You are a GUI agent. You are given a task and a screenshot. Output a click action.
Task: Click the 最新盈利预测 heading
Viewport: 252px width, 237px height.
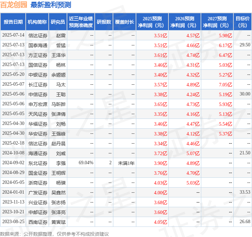(51, 5)
